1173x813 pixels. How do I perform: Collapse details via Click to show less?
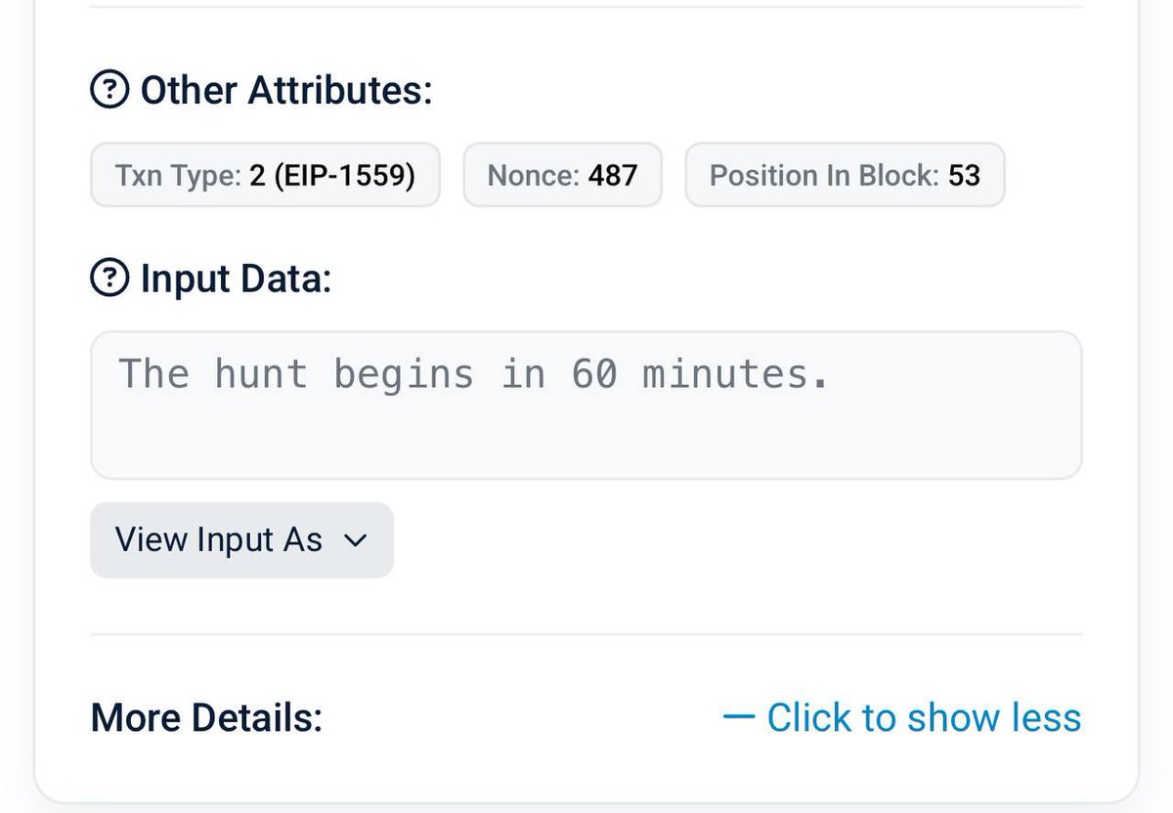point(902,718)
